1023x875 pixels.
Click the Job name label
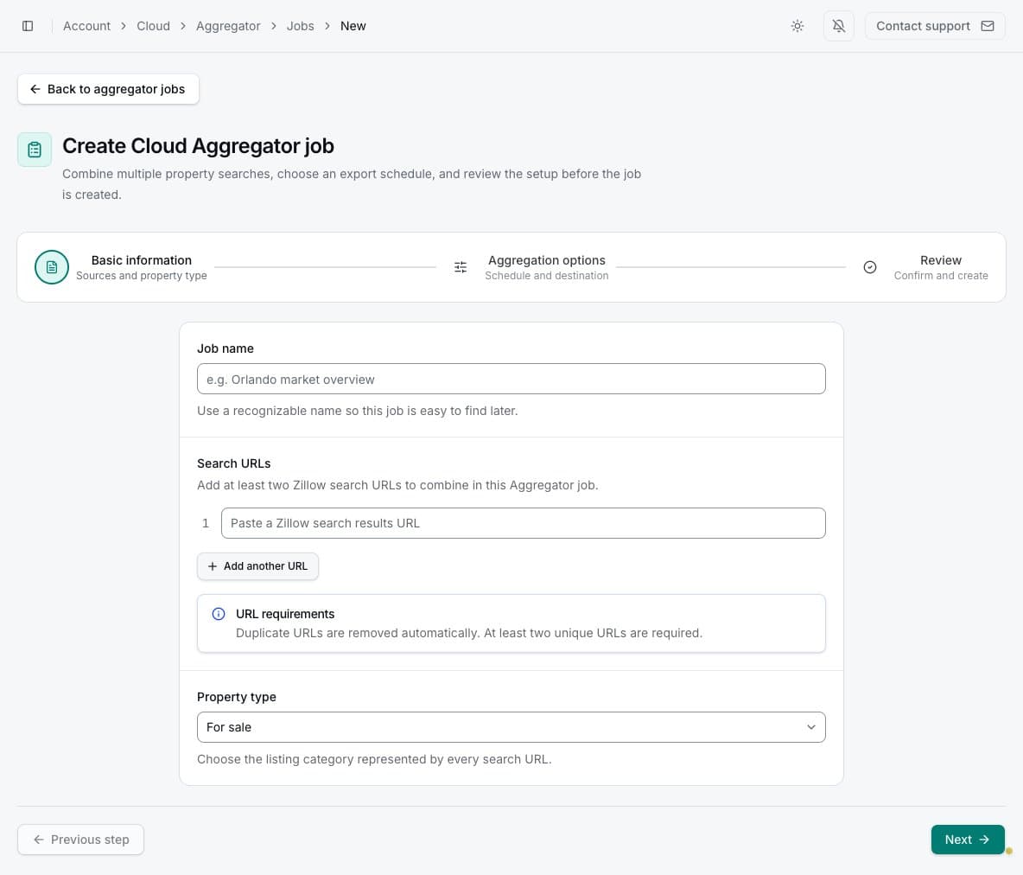tap(226, 348)
